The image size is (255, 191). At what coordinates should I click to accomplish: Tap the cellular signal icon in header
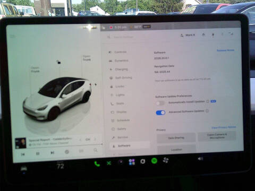pyautogui.click(x=231, y=33)
